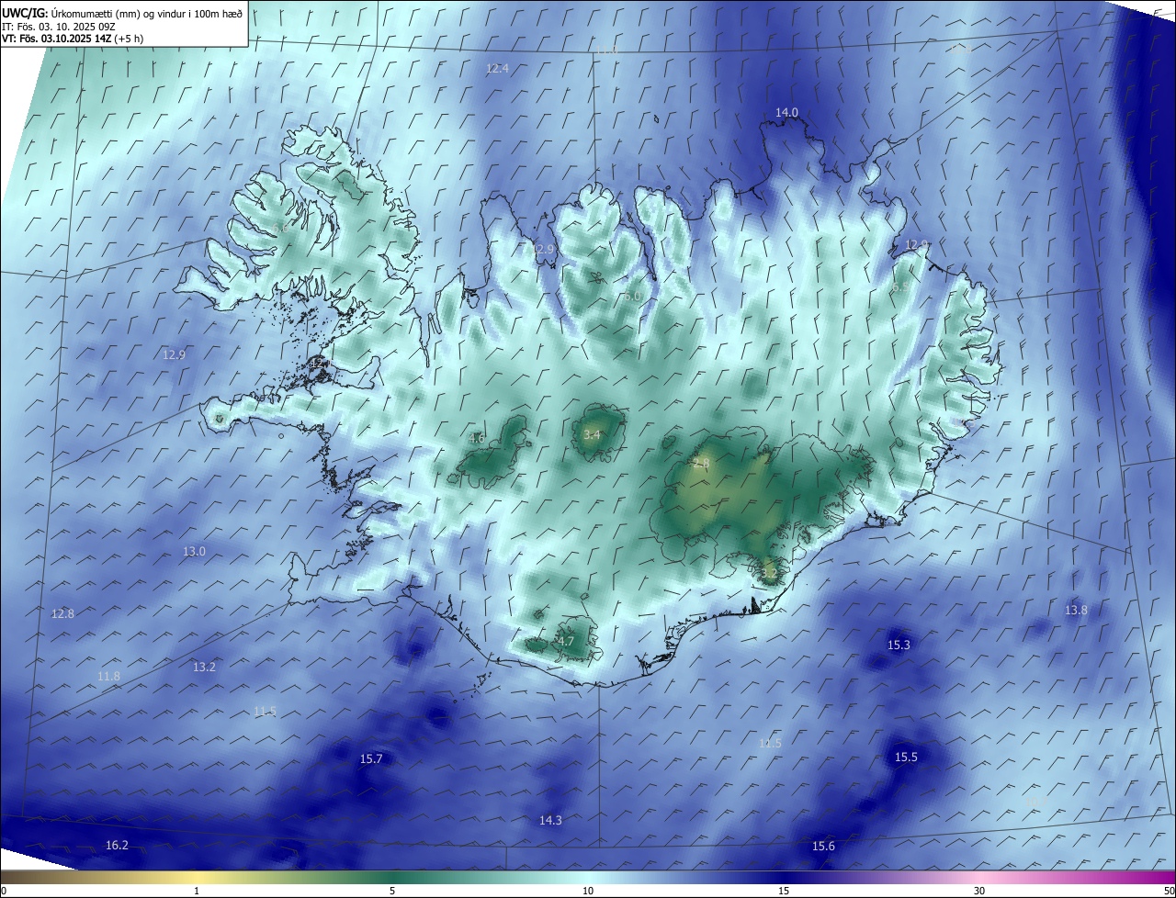The image size is (1176, 898).
Task: Click the 3.4 value on the glacier
Action: tap(592, 435)
